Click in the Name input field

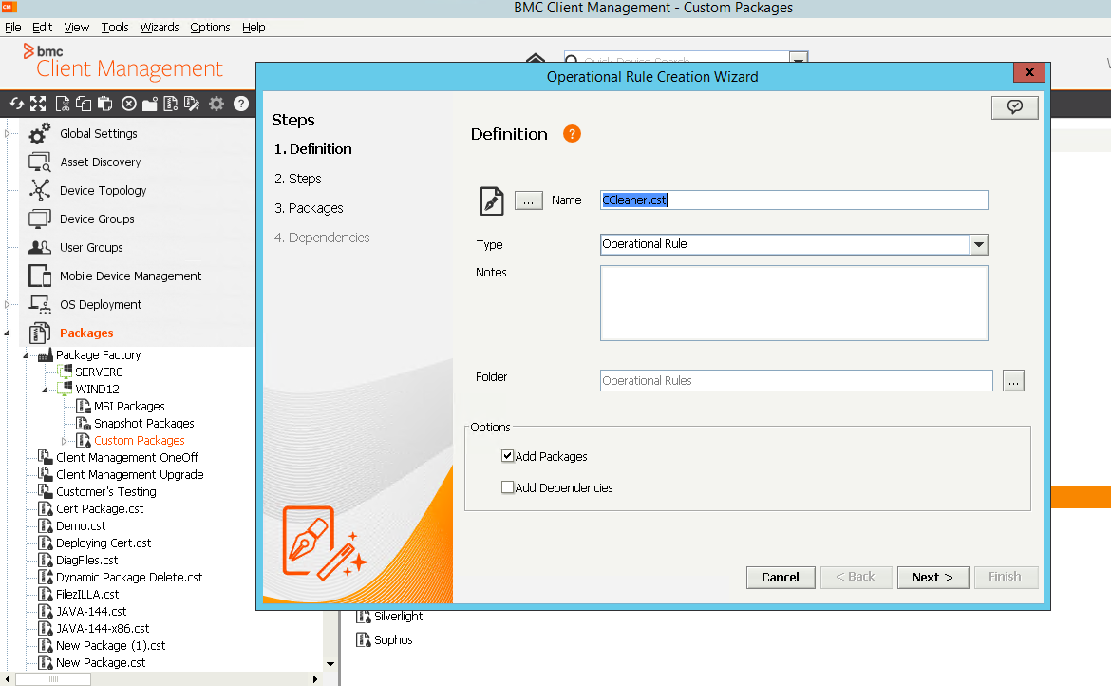tap(794, 200)
